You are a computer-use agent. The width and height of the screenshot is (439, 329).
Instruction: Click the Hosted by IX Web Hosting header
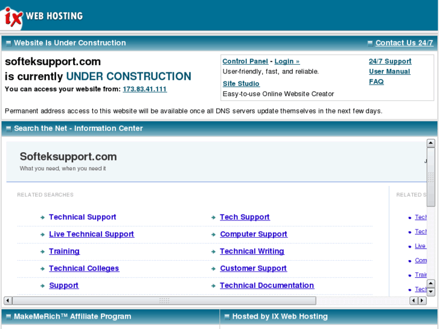280,316
